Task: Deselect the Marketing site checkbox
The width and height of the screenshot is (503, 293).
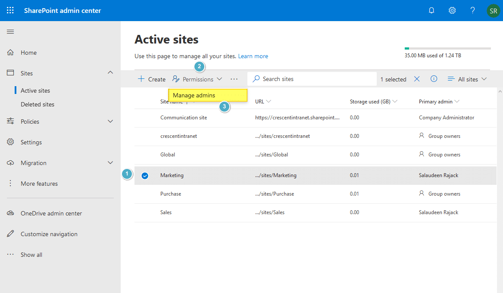Action: tap(145, 175)
